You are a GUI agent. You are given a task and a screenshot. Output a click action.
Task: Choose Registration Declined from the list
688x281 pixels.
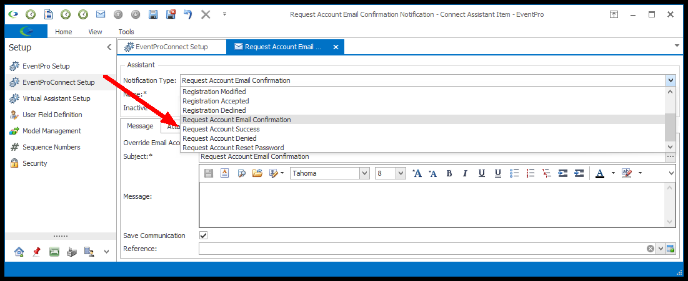coord(214,110)
